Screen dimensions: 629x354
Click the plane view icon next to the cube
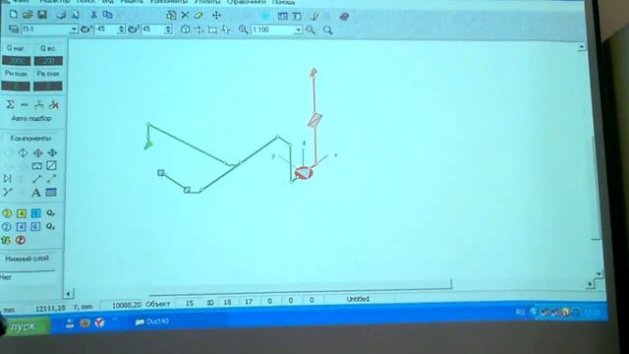tap(199, 29)
